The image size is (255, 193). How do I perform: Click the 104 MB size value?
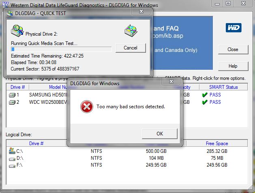(x=156, y=158)
